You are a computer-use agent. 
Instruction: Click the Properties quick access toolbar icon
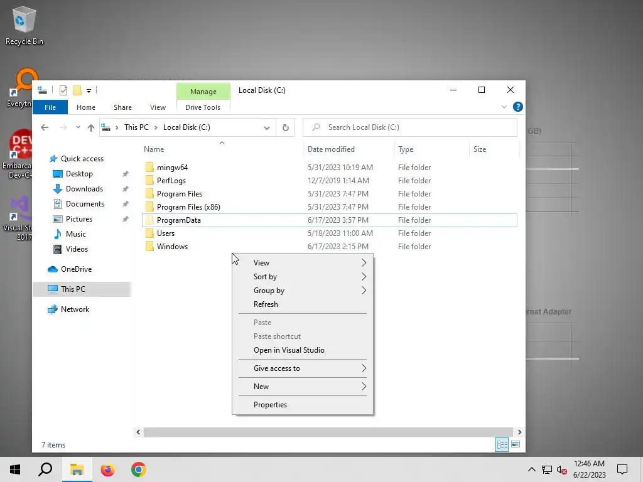point(63,90)
